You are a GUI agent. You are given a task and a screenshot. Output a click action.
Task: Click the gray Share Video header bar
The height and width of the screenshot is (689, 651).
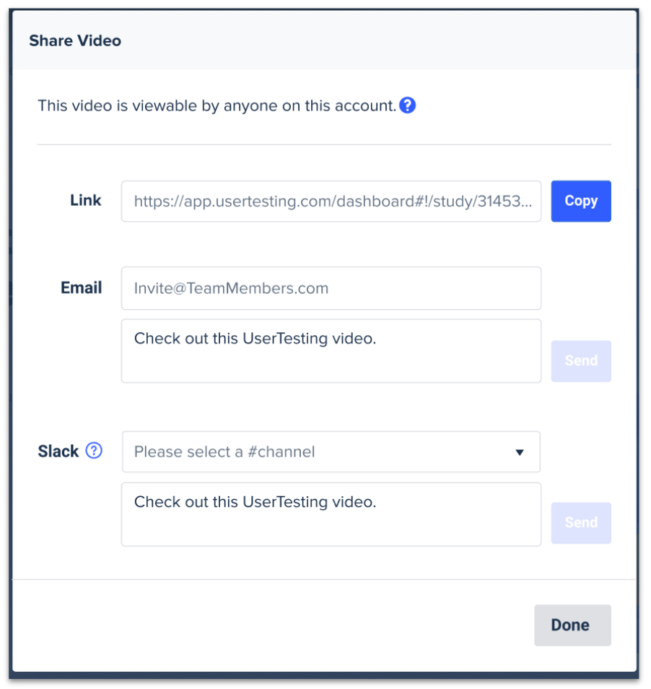325,40
